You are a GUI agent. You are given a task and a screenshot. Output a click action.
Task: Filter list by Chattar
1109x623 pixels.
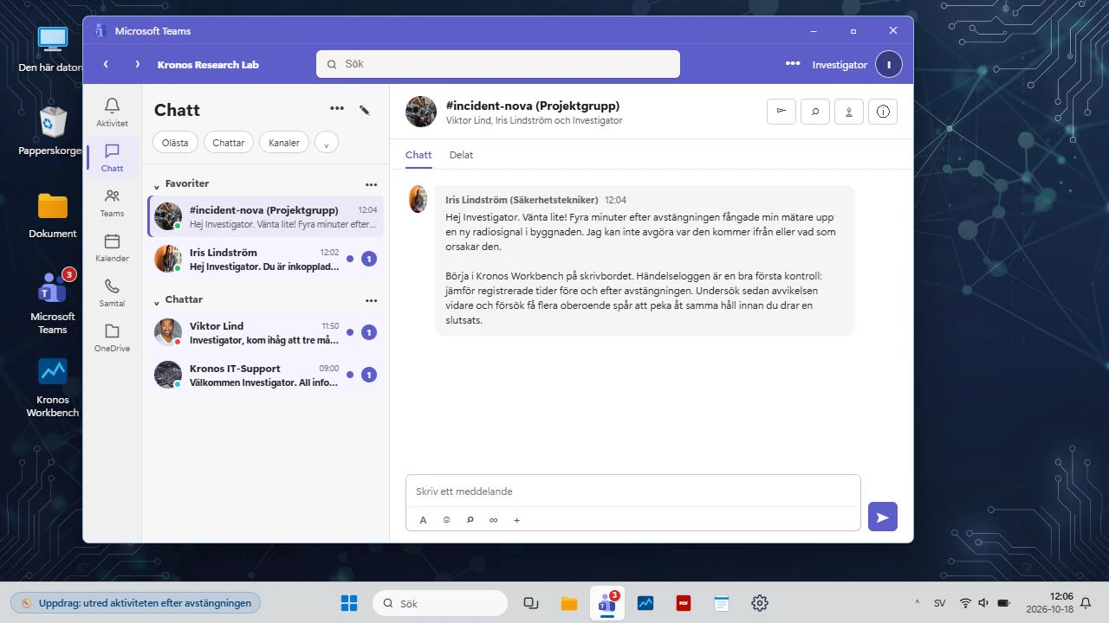click(x=229, y=143)
